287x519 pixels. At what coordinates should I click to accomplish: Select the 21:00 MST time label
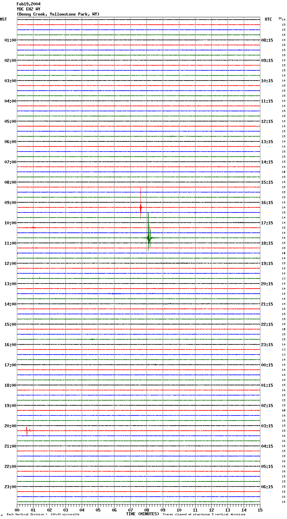point(10,446)
